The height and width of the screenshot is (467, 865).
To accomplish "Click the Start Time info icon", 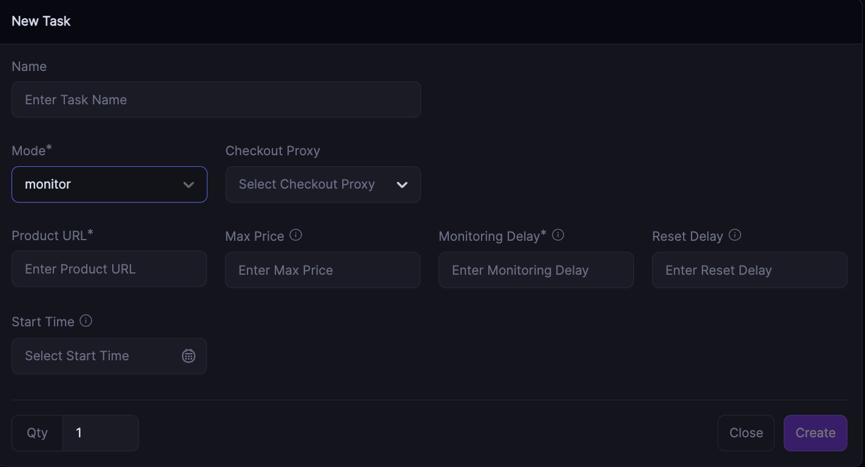I will tap(86, 321).
